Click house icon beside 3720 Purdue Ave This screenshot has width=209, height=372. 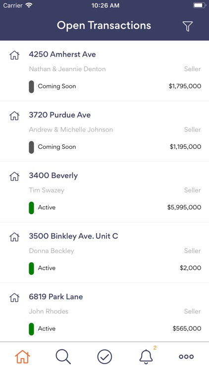(x=14, y=116)
